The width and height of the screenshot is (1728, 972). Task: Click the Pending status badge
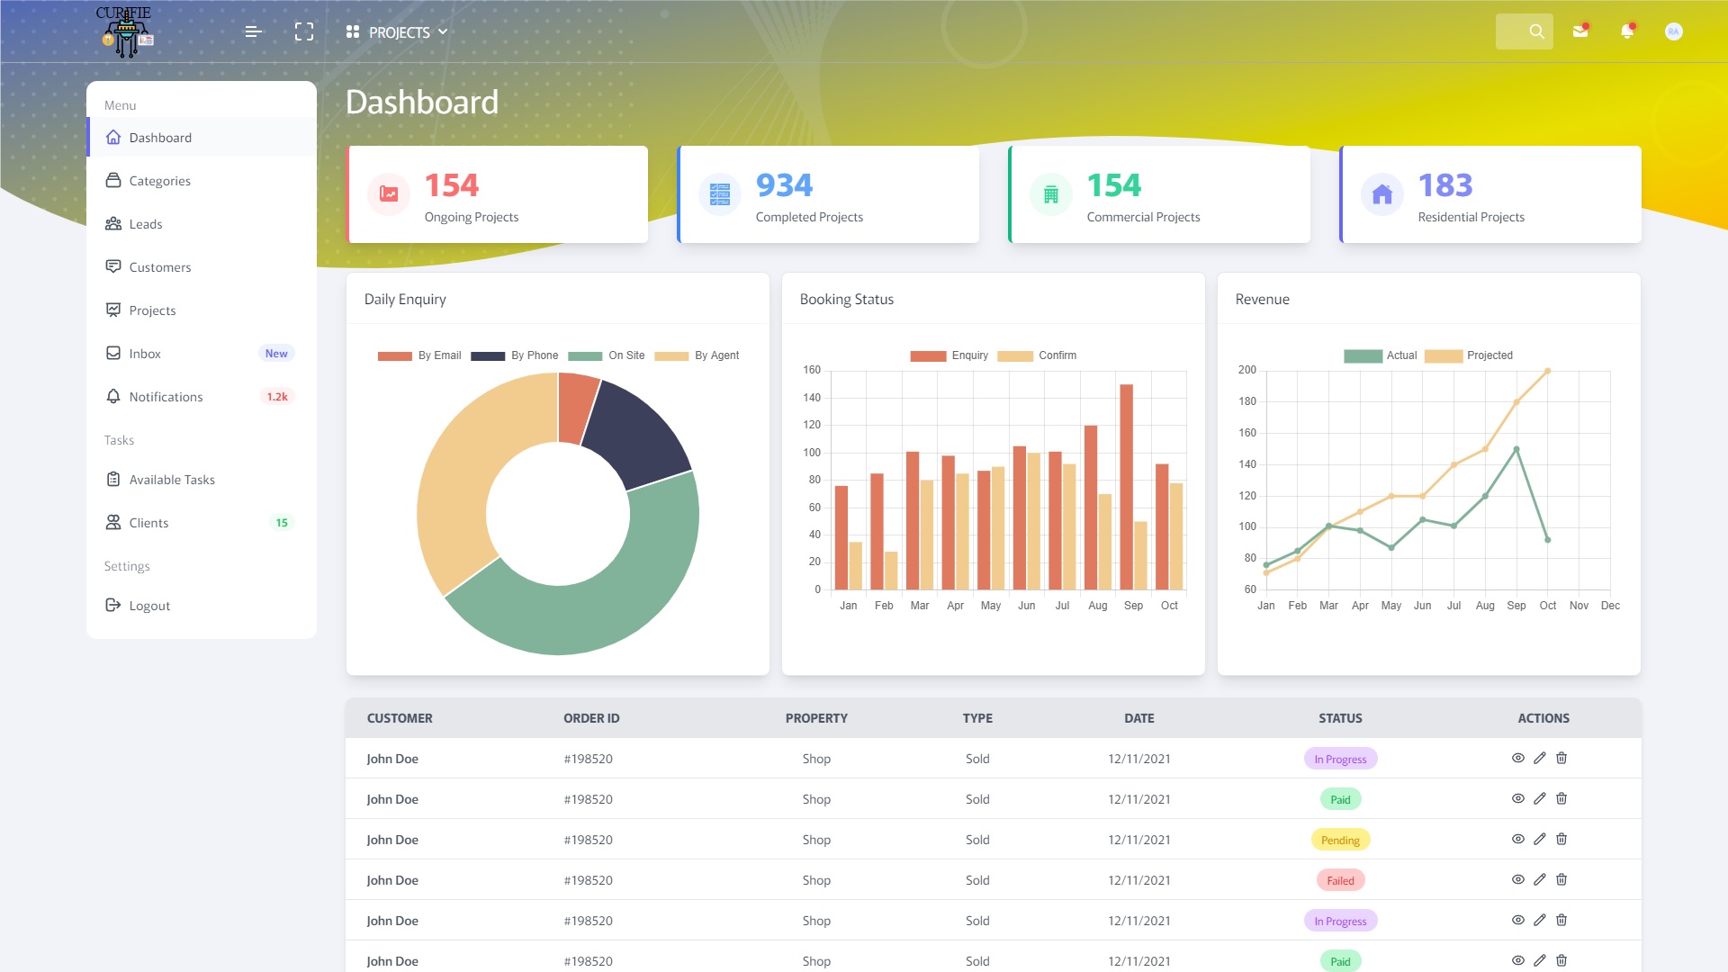[x=1340, y=840]
